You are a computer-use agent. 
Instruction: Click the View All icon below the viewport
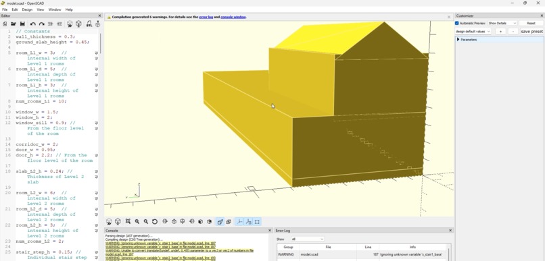[128, 221]
